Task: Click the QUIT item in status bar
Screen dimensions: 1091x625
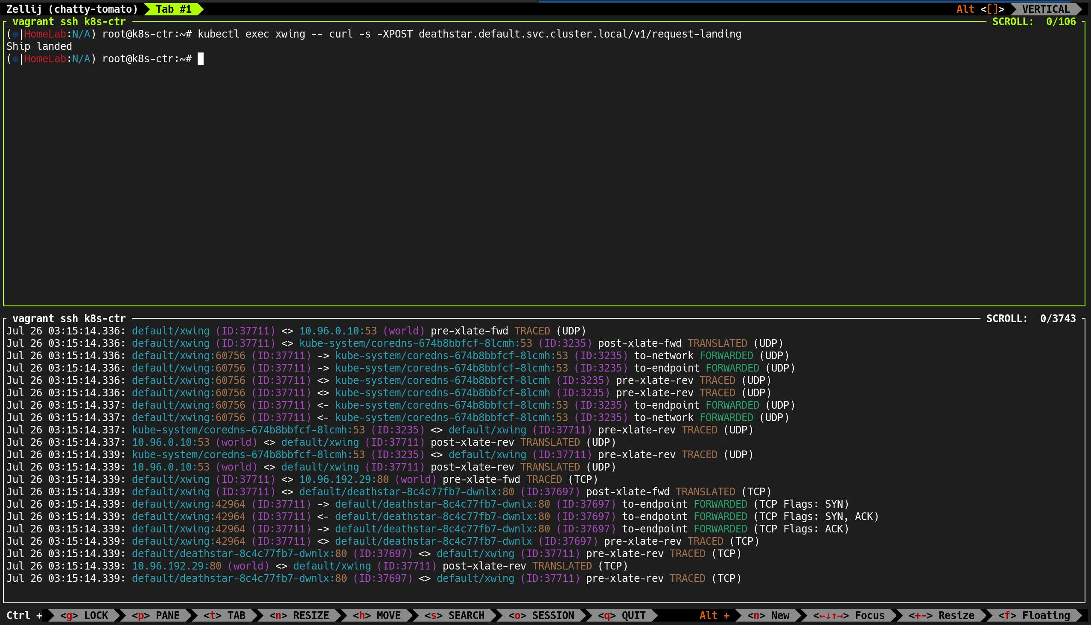Action: pyautogui.click(x=622, y=615)
